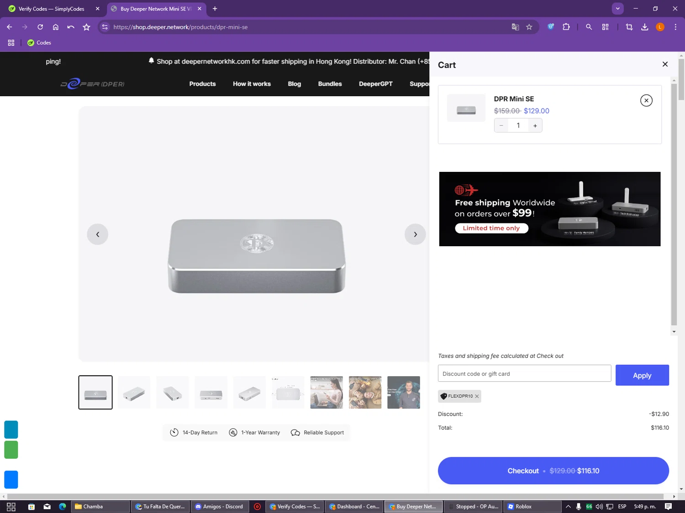Open the Windows notification center
This screenshot has width=685, height=513.
(668, 507)
